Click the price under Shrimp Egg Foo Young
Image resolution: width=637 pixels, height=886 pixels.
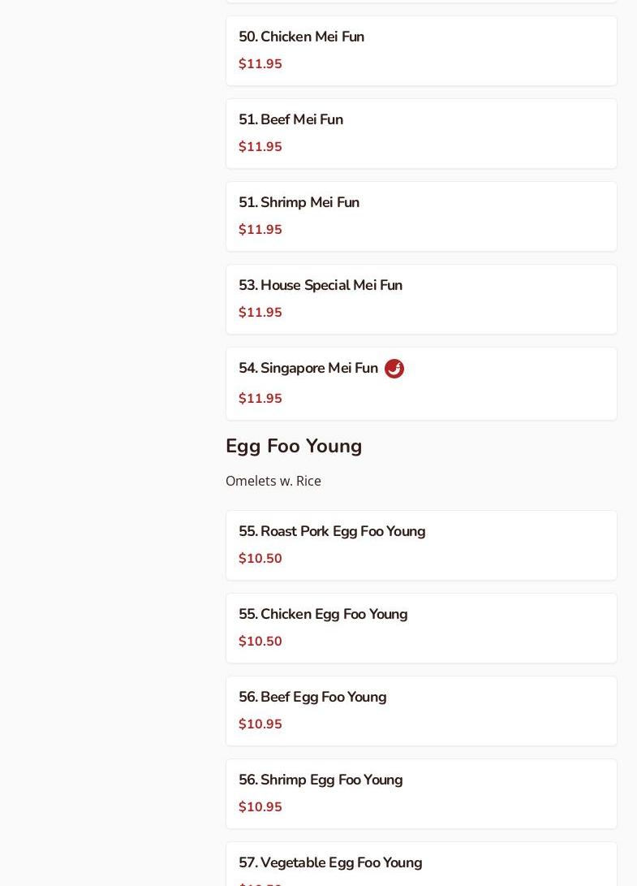(260, 807)
